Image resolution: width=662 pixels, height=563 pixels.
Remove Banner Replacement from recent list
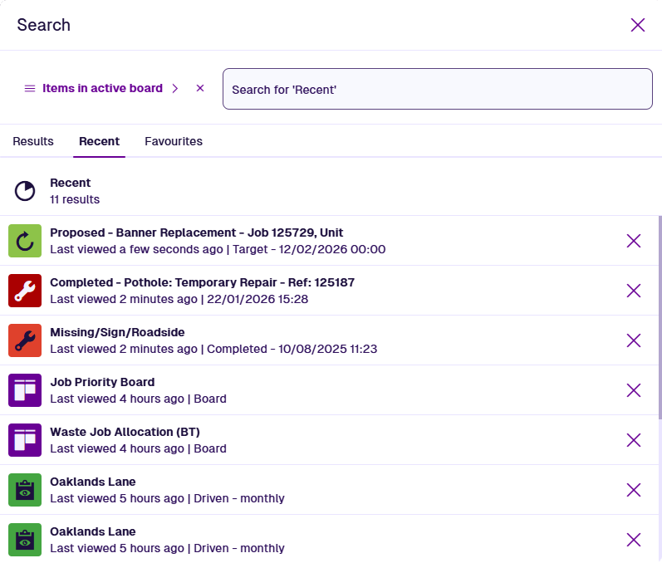[x=634, y=241]
